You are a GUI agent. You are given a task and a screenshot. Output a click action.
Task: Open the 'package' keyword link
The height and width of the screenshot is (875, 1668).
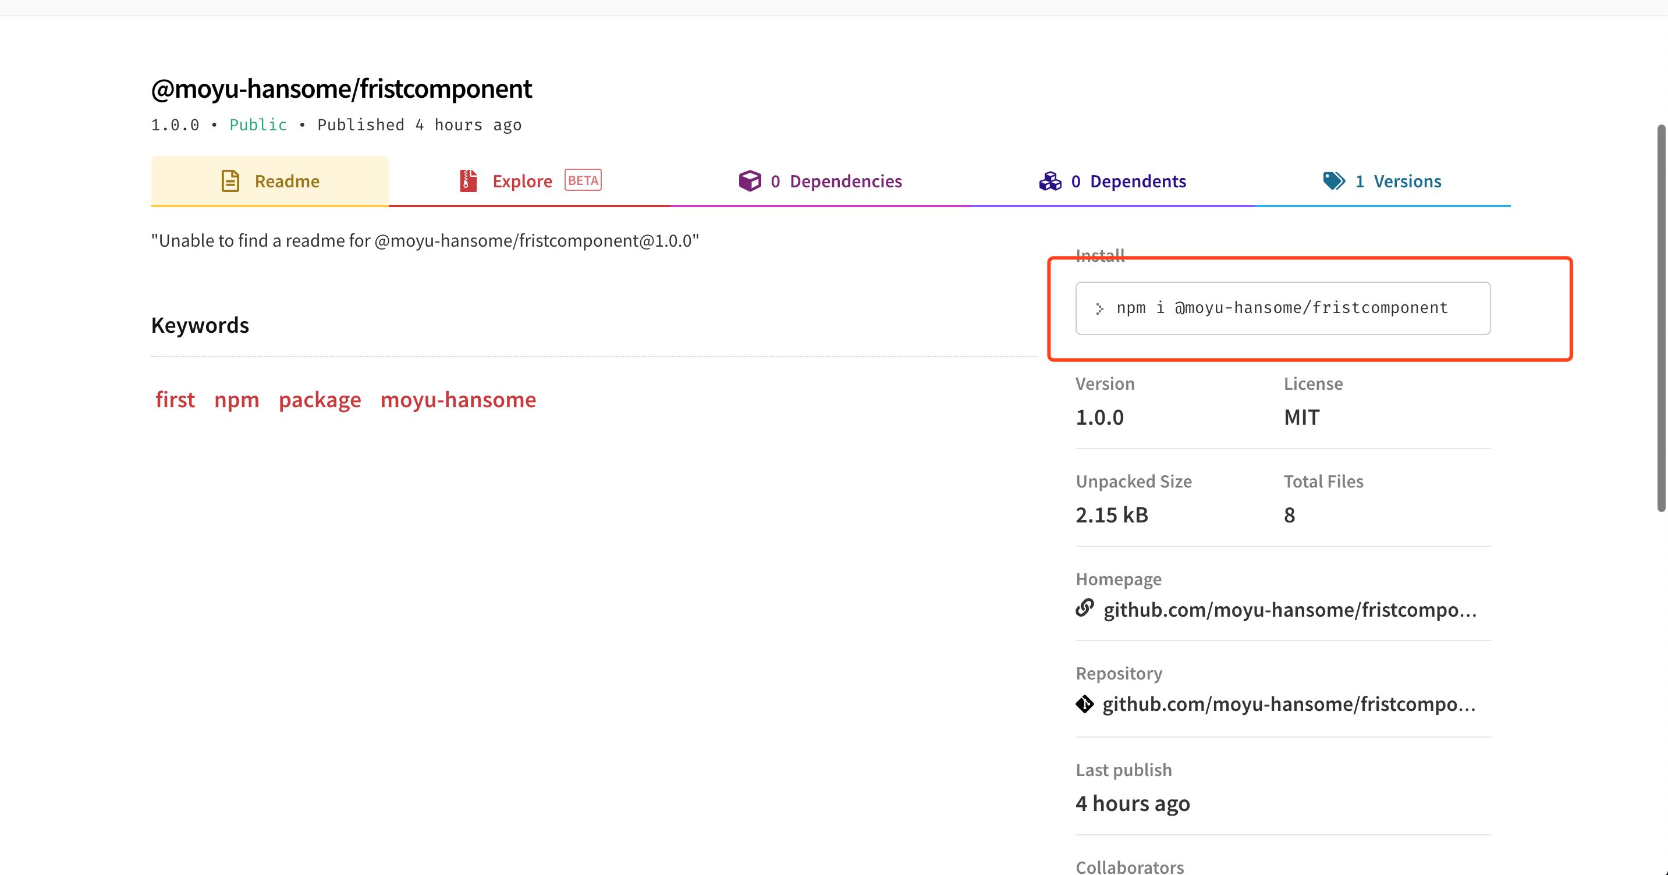coord(320,400)
